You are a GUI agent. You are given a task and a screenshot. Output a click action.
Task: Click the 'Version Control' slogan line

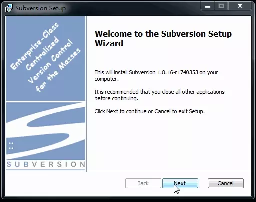pos(50,61)
